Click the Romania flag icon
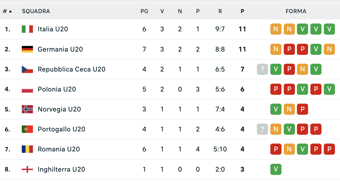 [27, 149]
